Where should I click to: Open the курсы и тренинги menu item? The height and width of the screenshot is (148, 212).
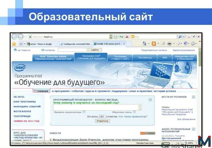click(x=98, y=91)
